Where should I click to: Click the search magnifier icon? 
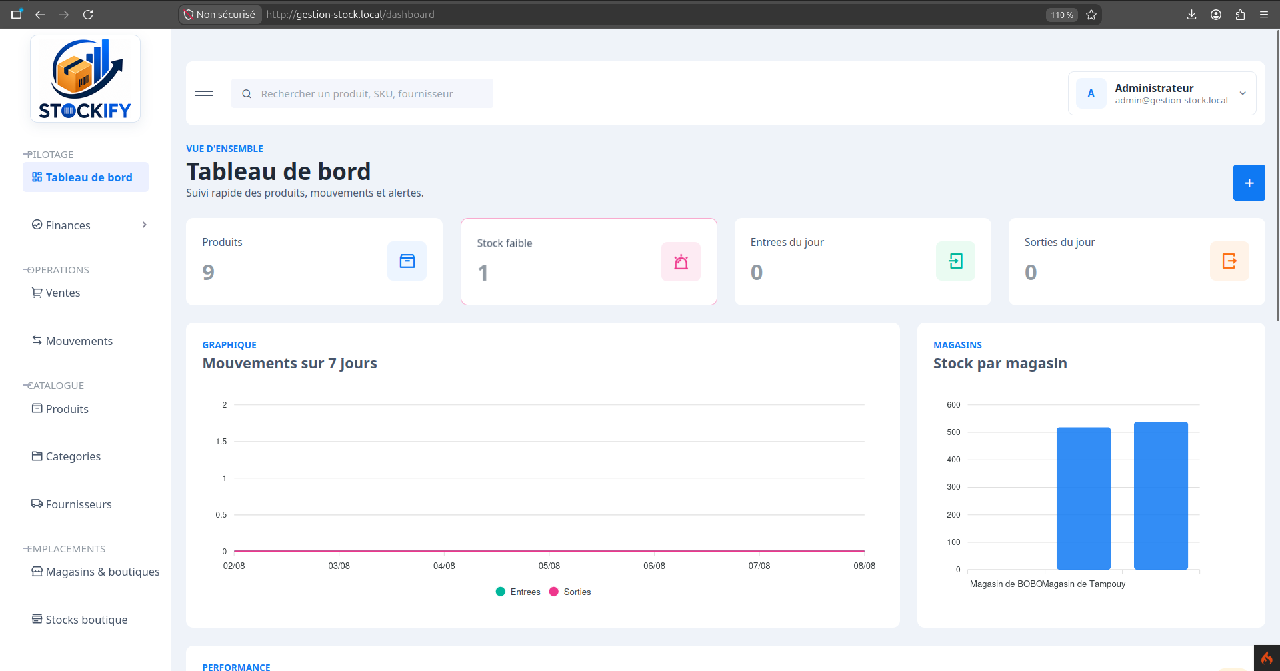tap(247, 94)
